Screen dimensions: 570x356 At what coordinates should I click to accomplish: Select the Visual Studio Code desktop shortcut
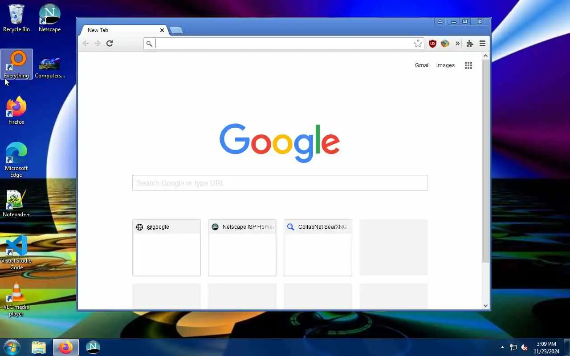tap(16, 252)
